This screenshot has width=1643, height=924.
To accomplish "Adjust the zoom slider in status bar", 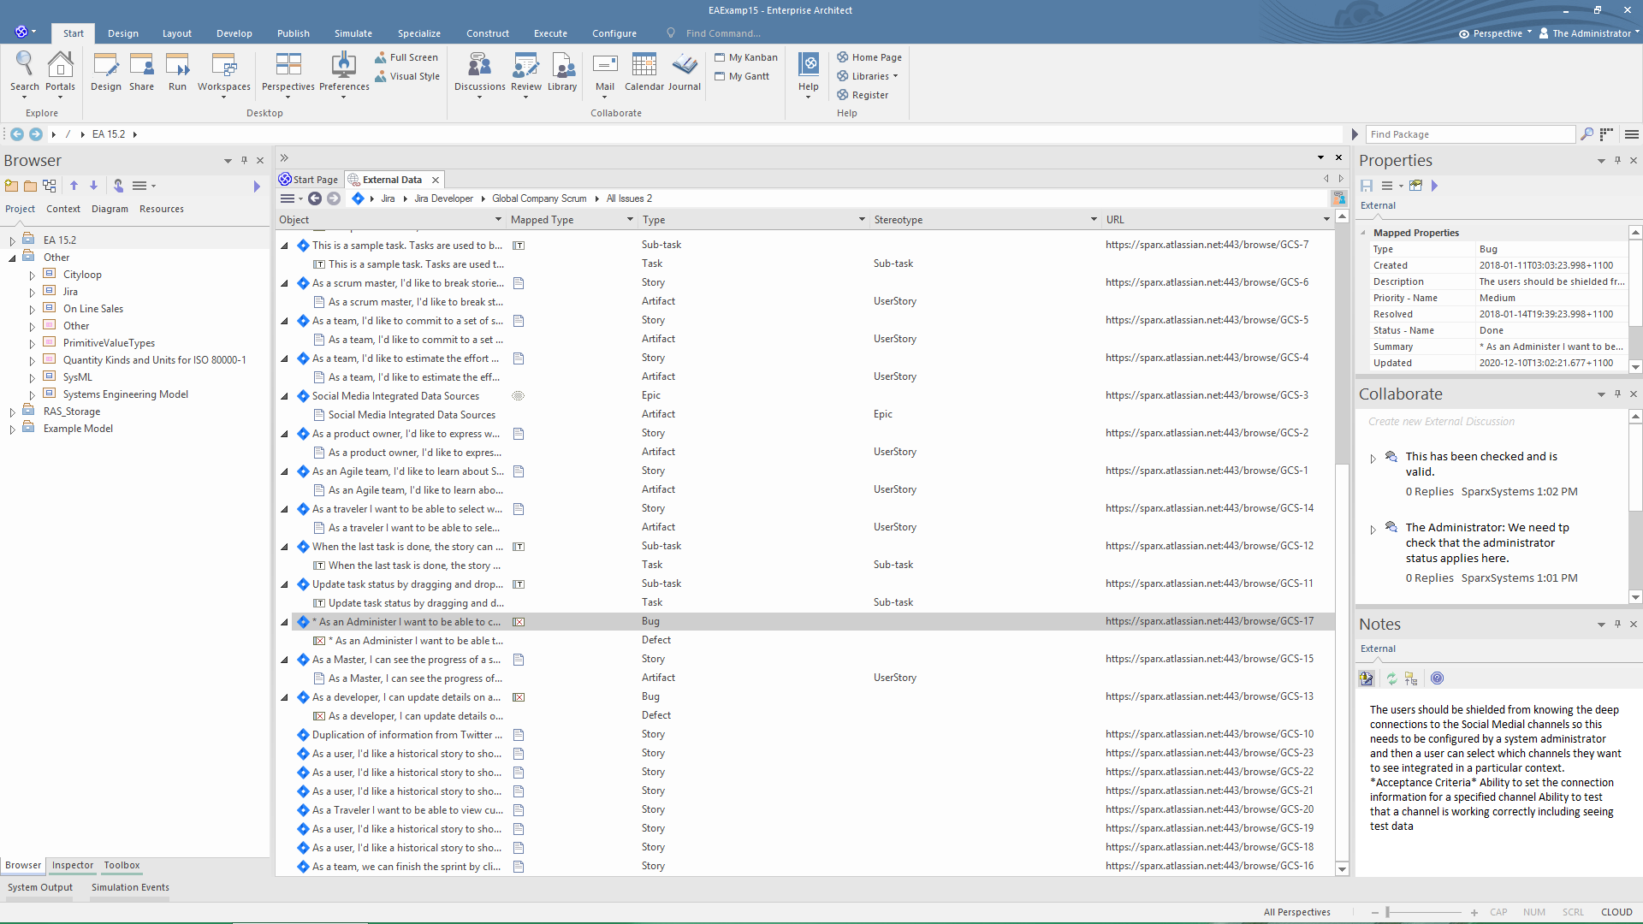I will (1388, 912).
